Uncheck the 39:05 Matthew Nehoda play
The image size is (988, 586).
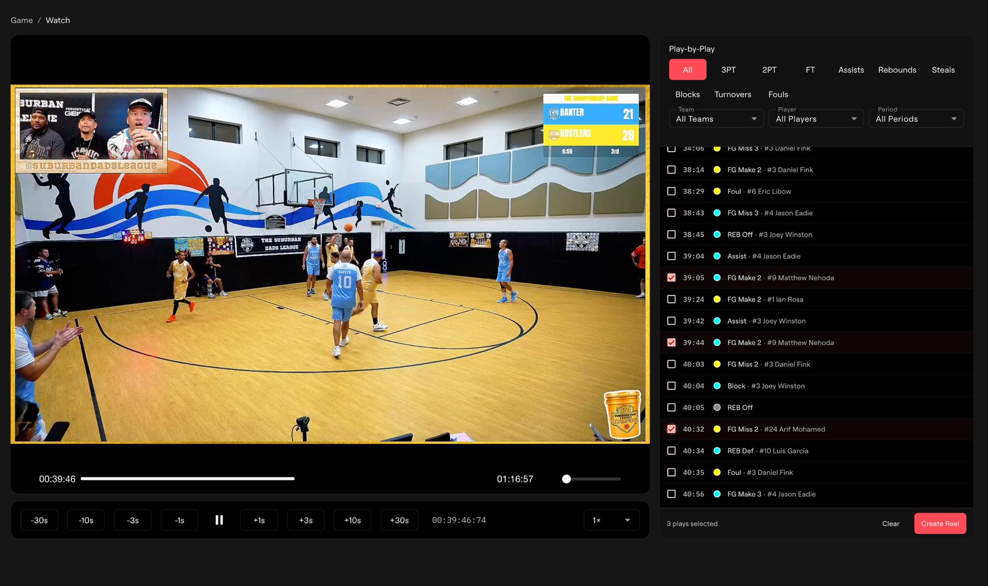[671, 278]
